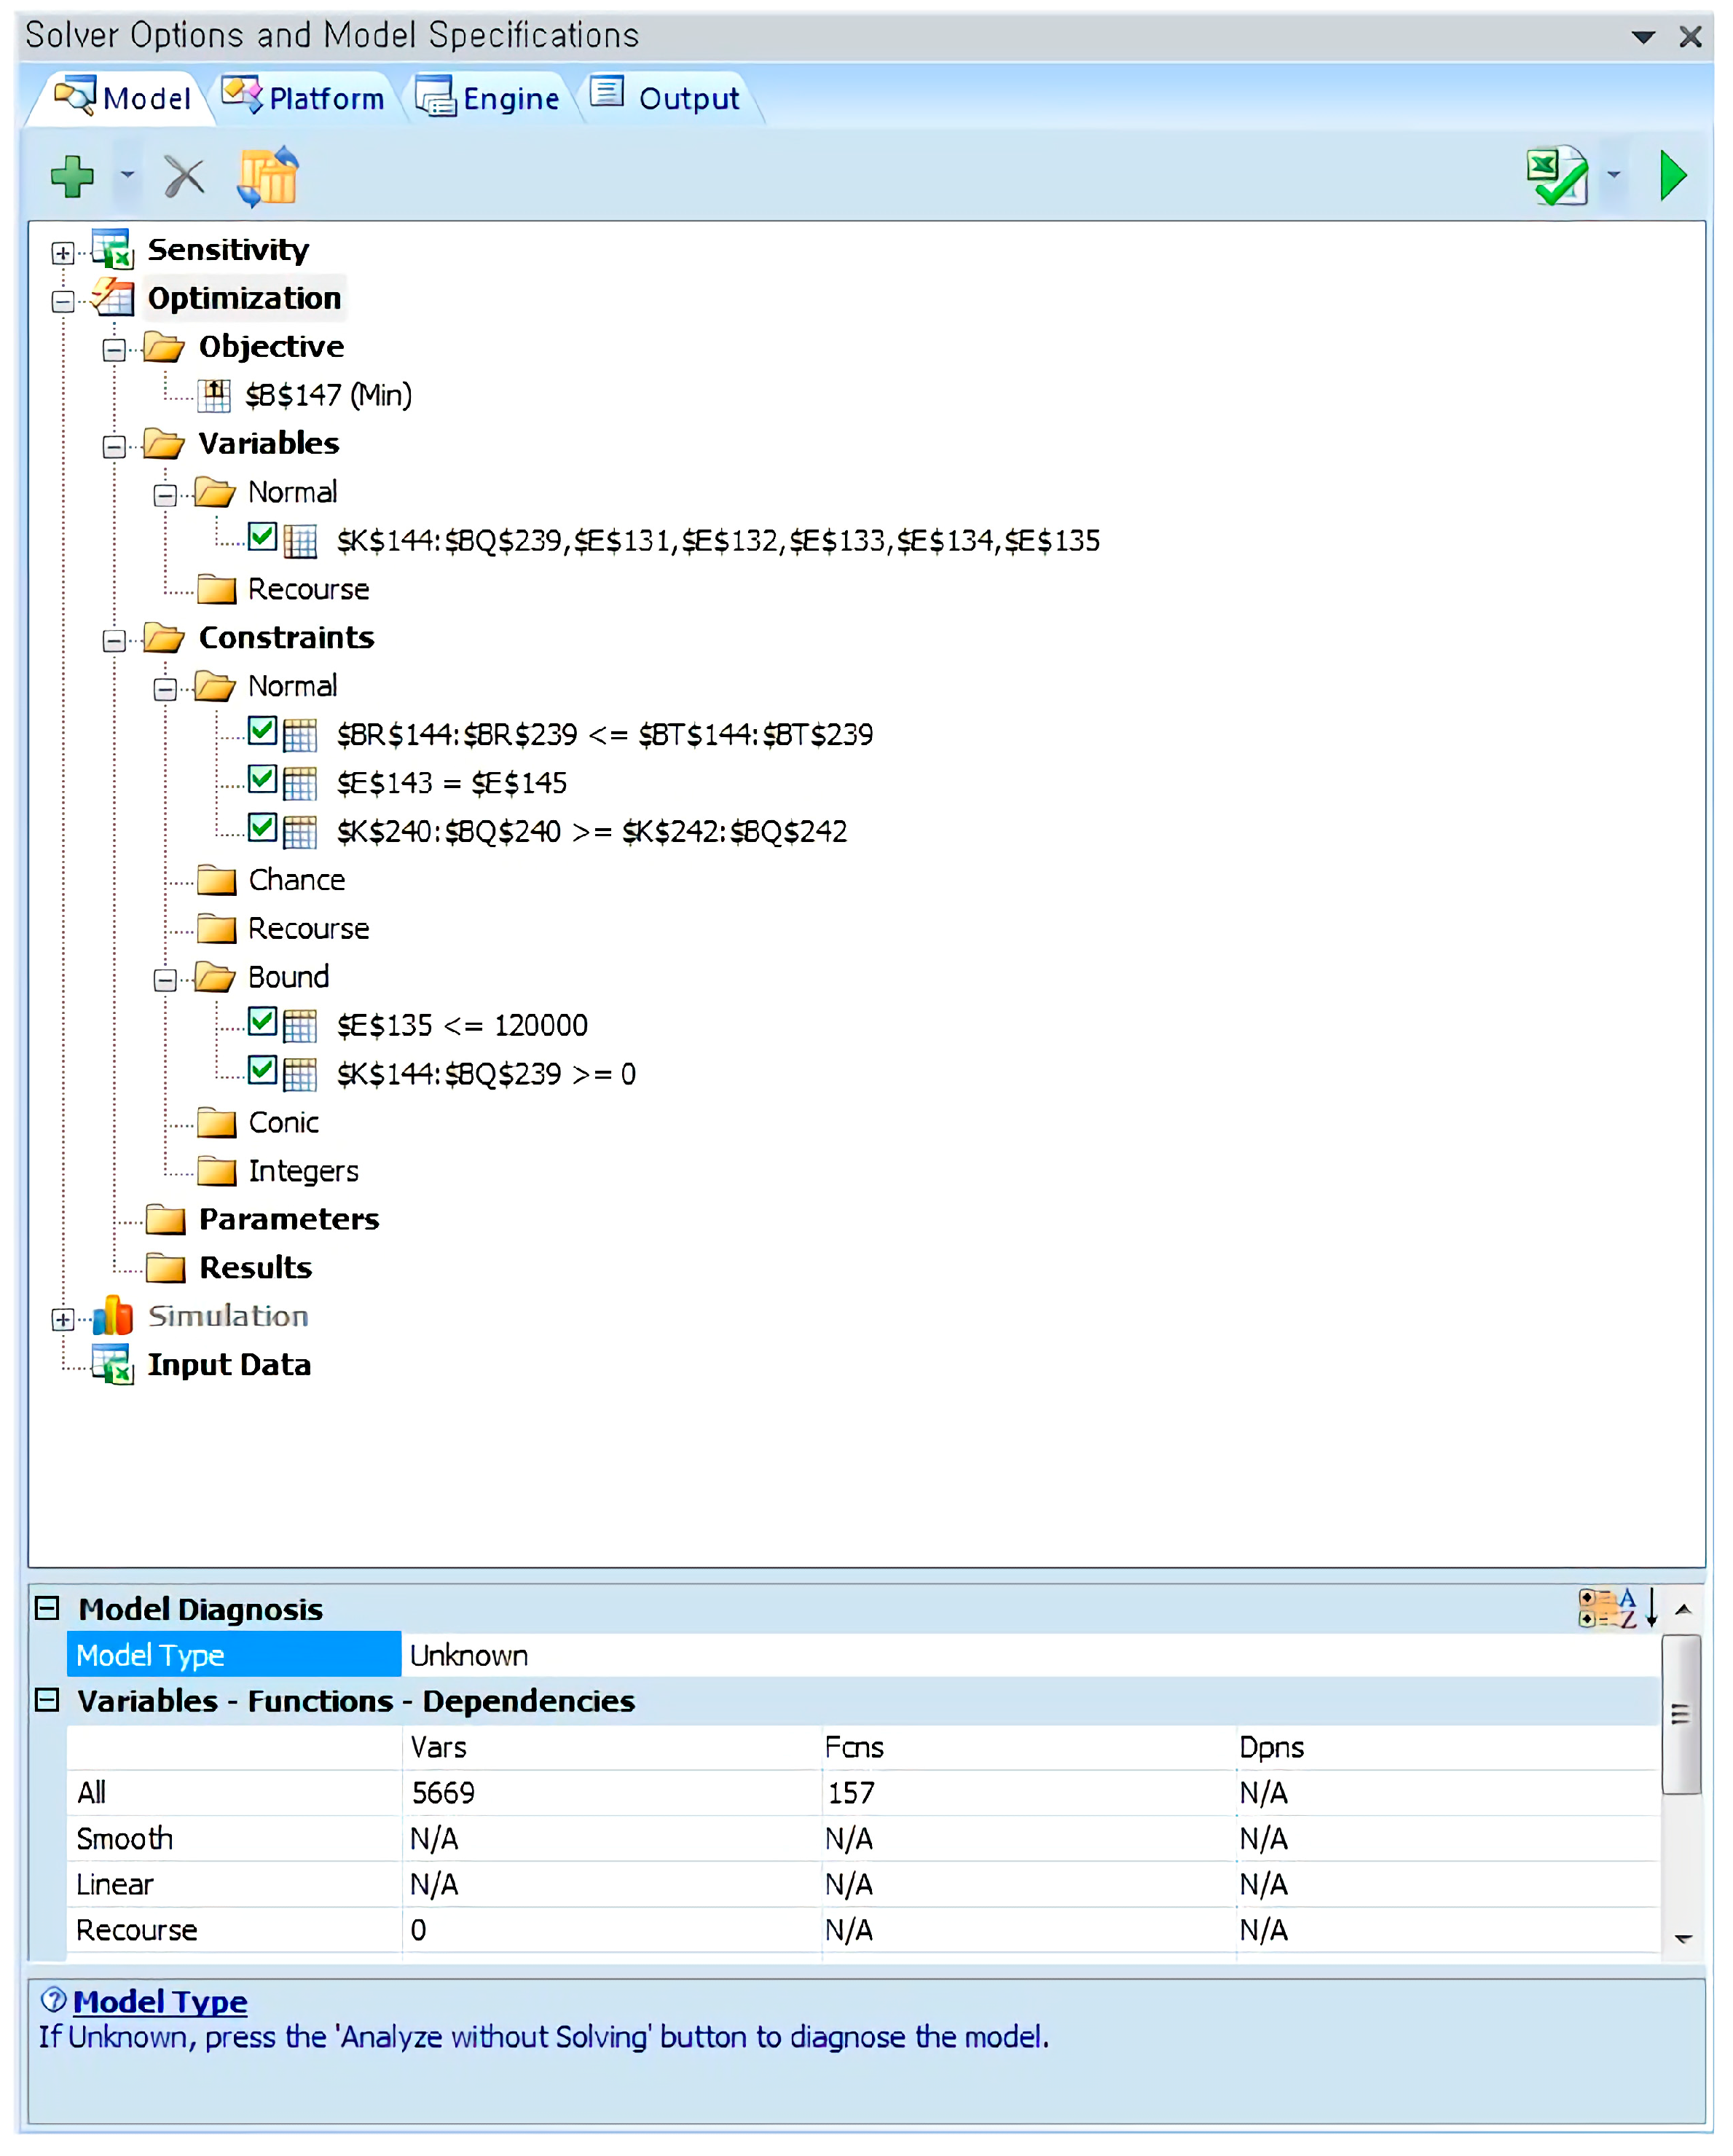1733x2156 pixels.
Task: Uncheck the $E$143 = $E$145 constraint
Action: [262, 780]
